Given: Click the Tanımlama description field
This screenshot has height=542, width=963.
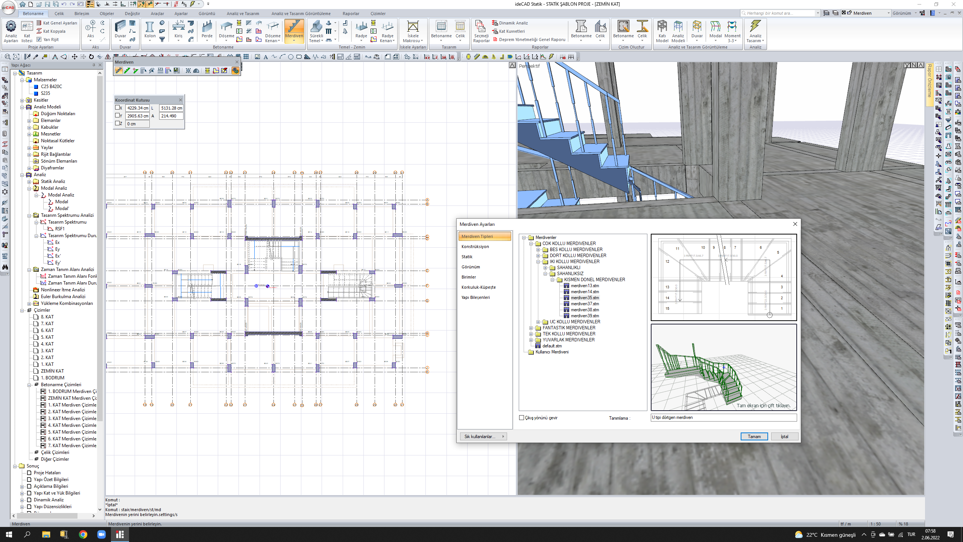Looking at the screenshot, I should [x=723, y=417].
